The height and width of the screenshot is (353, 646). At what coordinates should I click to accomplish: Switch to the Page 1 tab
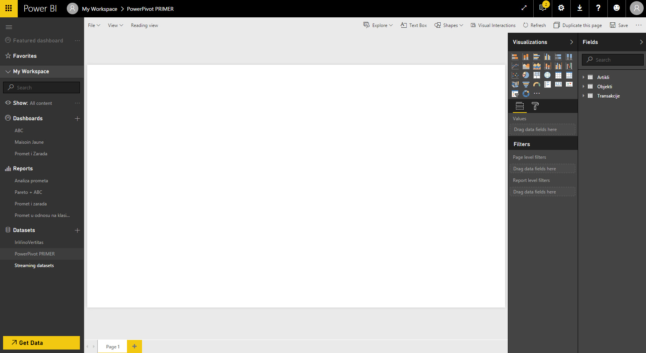click(113, 346)
